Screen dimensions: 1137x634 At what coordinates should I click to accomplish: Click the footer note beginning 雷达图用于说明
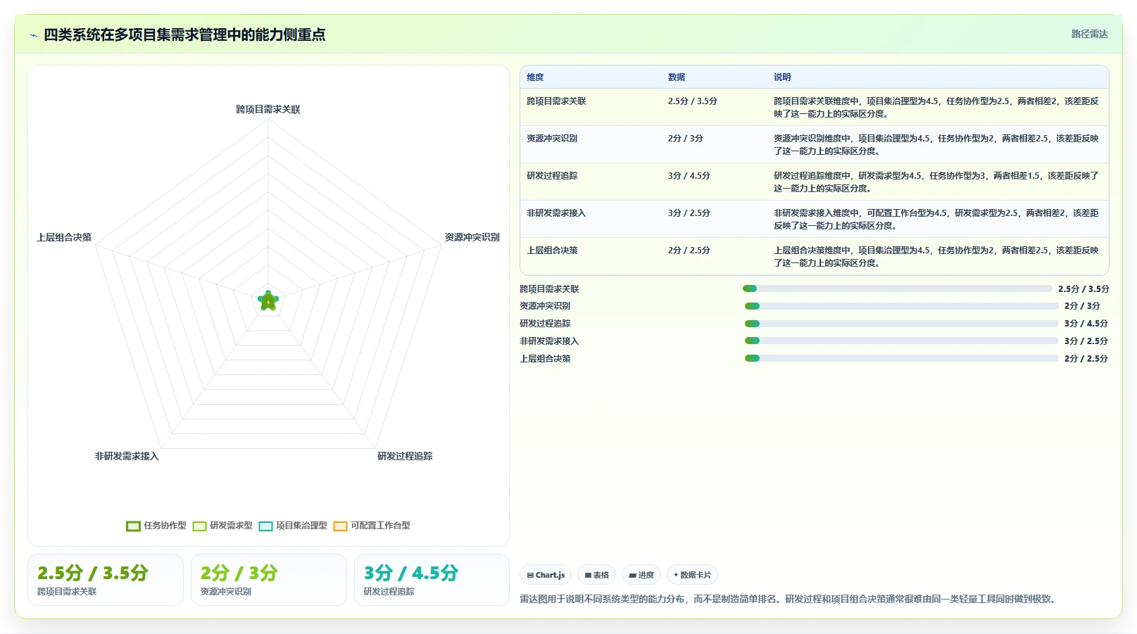tap(790, 600)
